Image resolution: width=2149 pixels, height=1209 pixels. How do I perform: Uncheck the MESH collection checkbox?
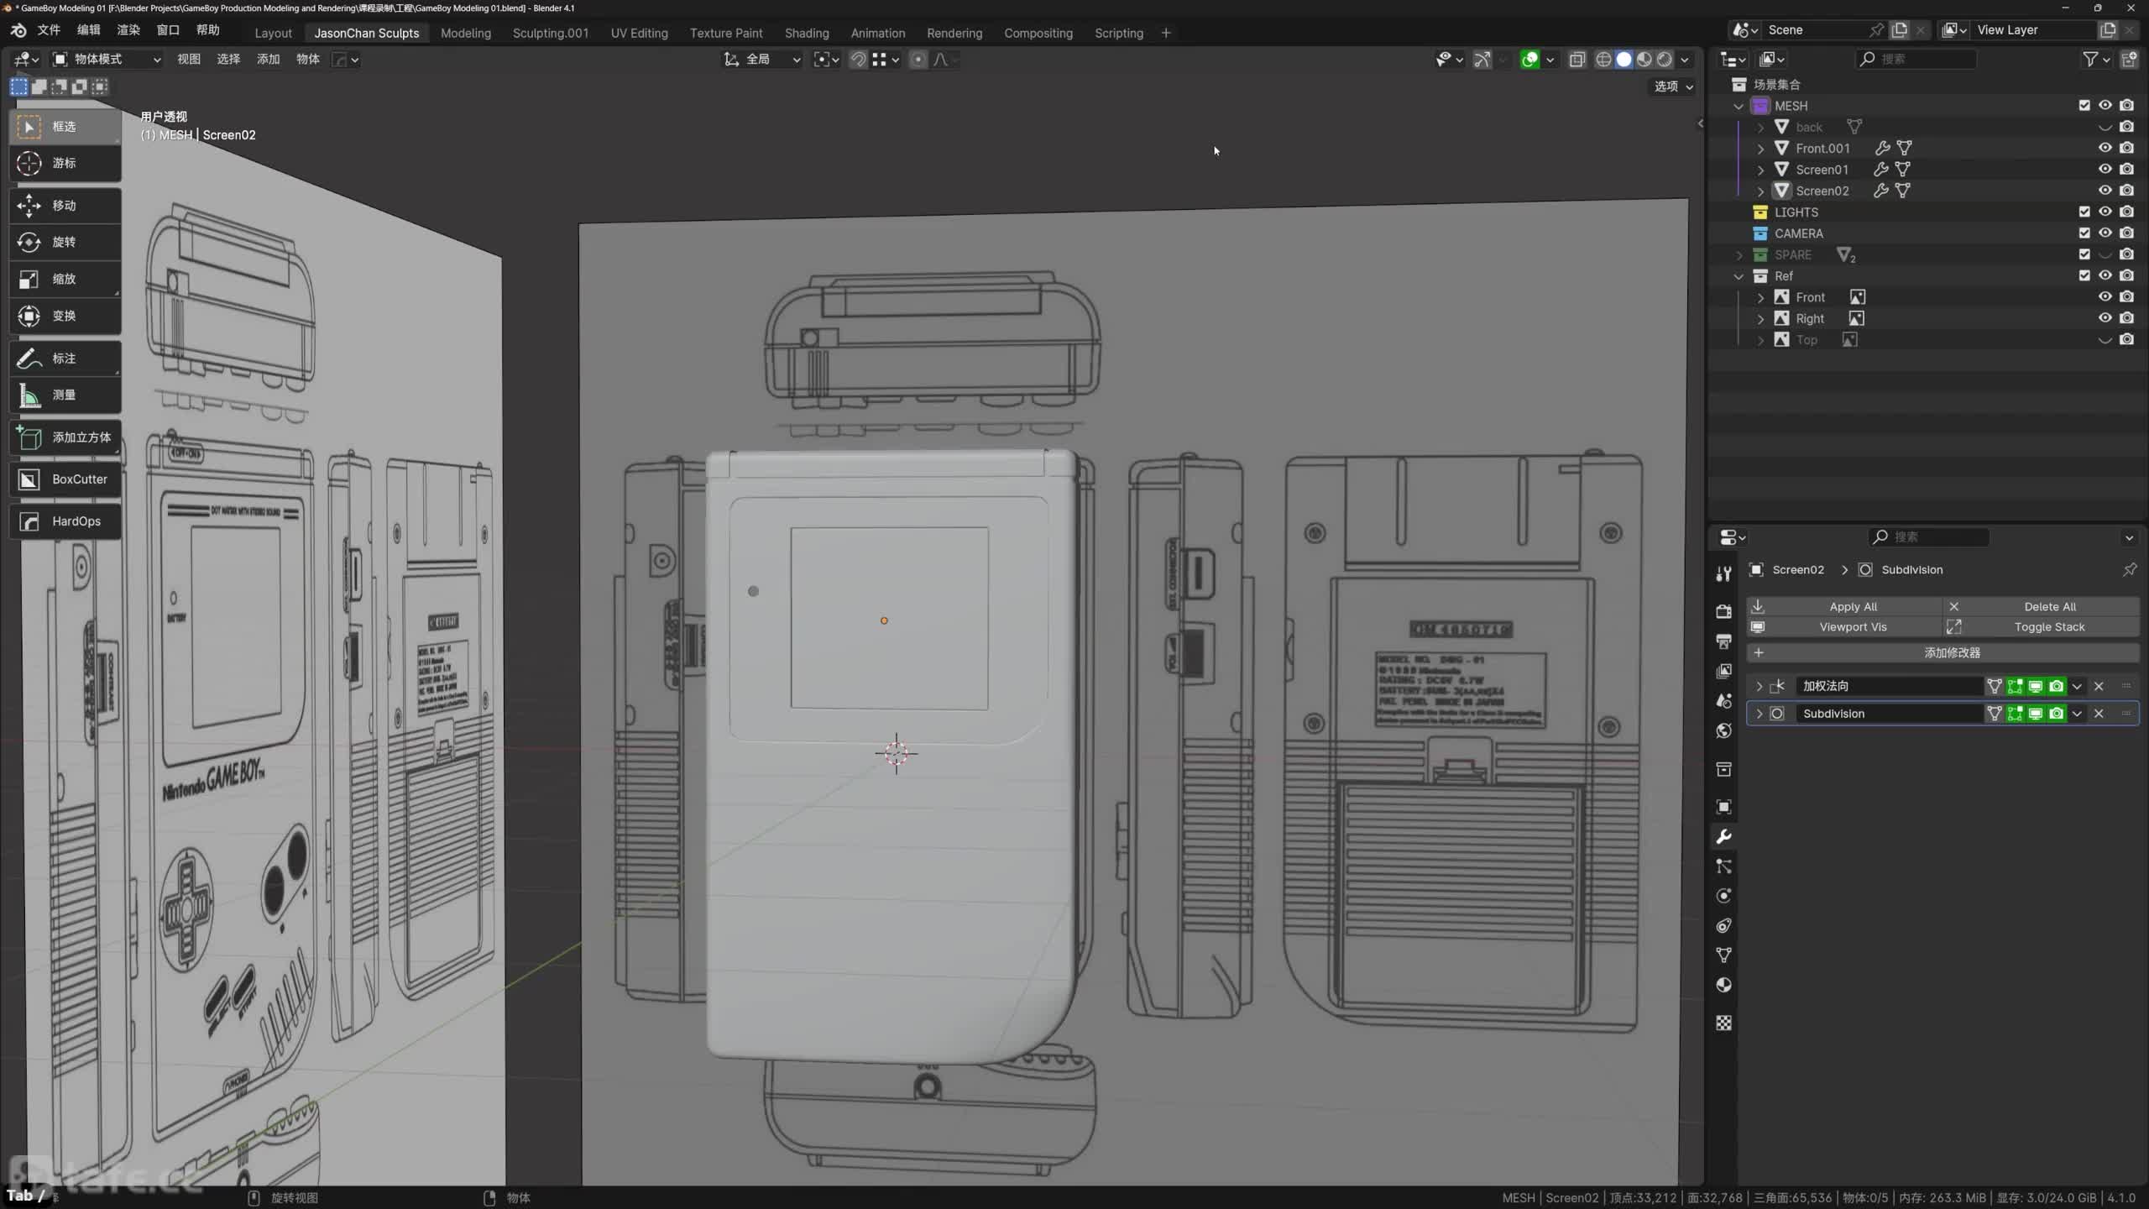pyautogui.click(x=2084, y=106)
